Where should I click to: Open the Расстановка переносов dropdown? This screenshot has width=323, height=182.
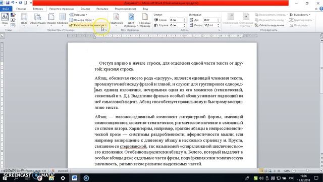88,25
